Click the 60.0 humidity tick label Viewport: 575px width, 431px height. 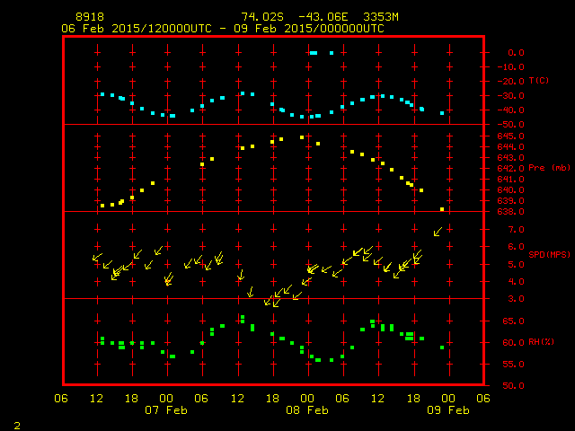(x=513, y=343)
